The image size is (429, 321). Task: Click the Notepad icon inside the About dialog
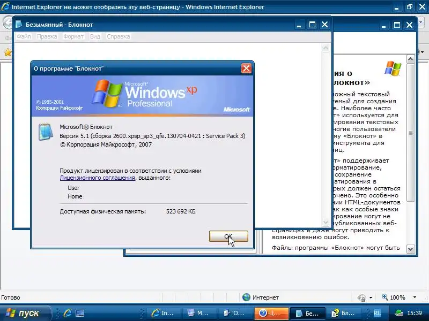coord(46,132)
